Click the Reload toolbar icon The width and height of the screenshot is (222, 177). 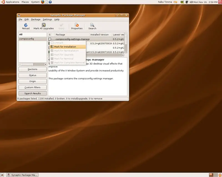point(26,26)
